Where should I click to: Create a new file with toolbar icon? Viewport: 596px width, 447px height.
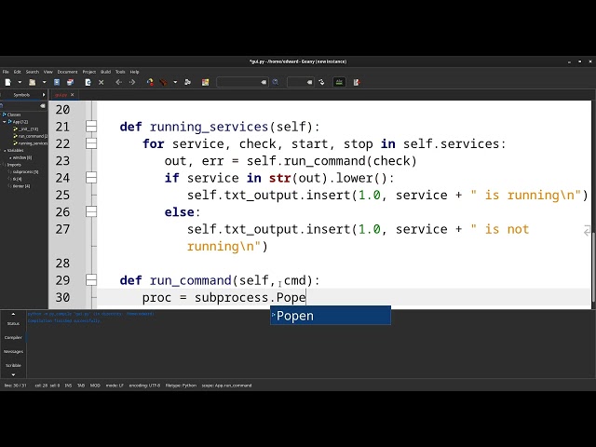coord(8,82)
